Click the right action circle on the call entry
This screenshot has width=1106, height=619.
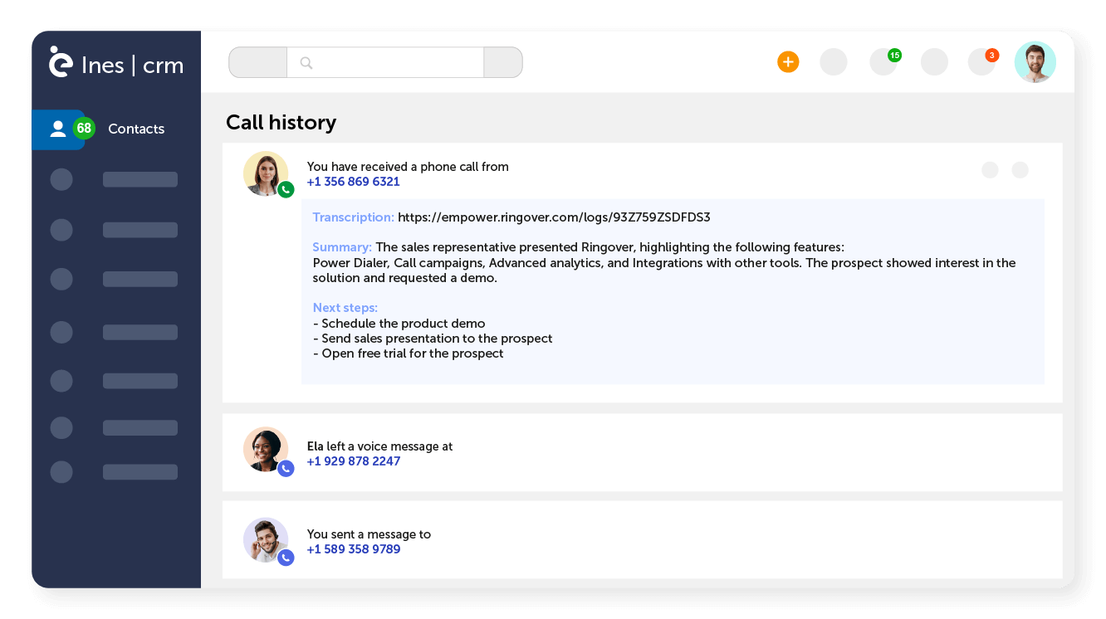[x=1020, y=169]
